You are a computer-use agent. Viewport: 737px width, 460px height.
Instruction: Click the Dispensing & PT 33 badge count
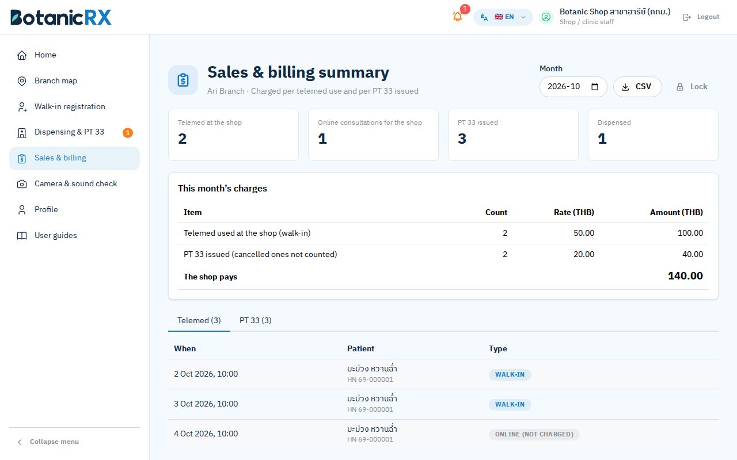[128, 133]
